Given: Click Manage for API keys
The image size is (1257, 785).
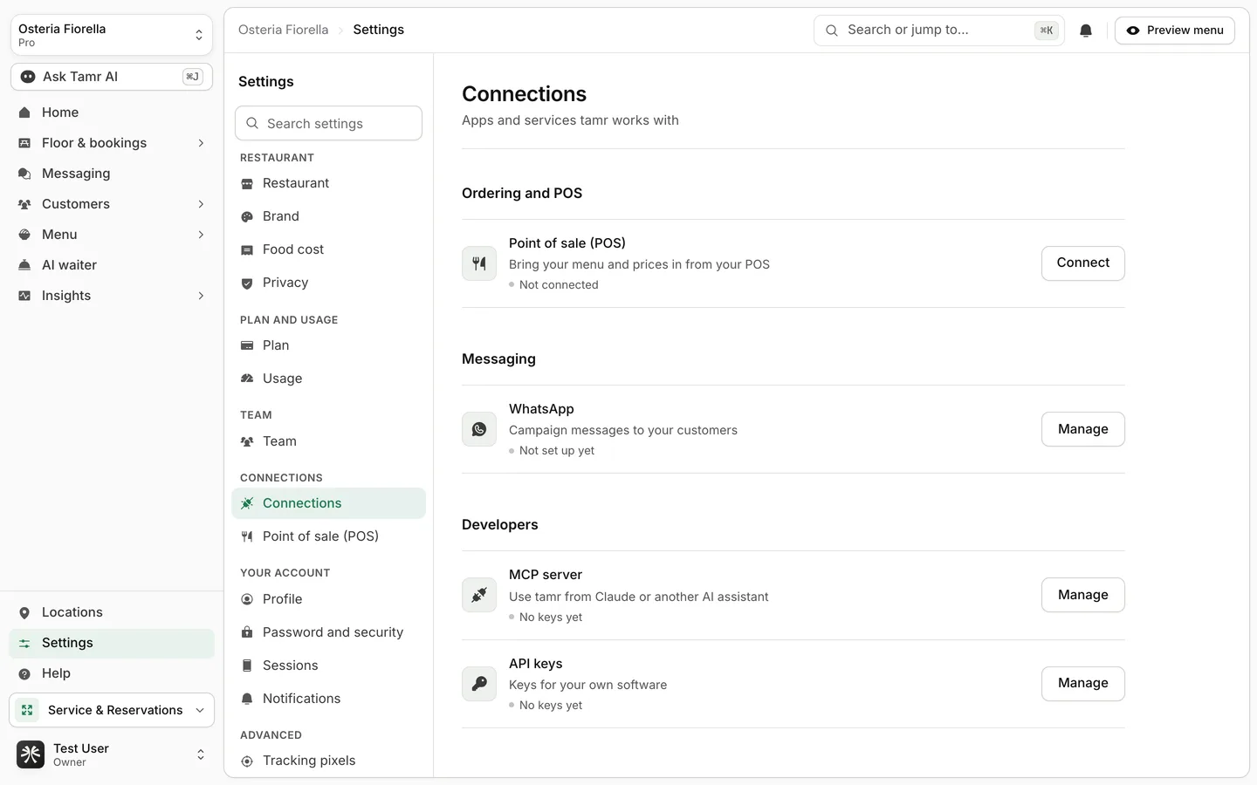Looking at the screenshot, I should point(1083,684).
